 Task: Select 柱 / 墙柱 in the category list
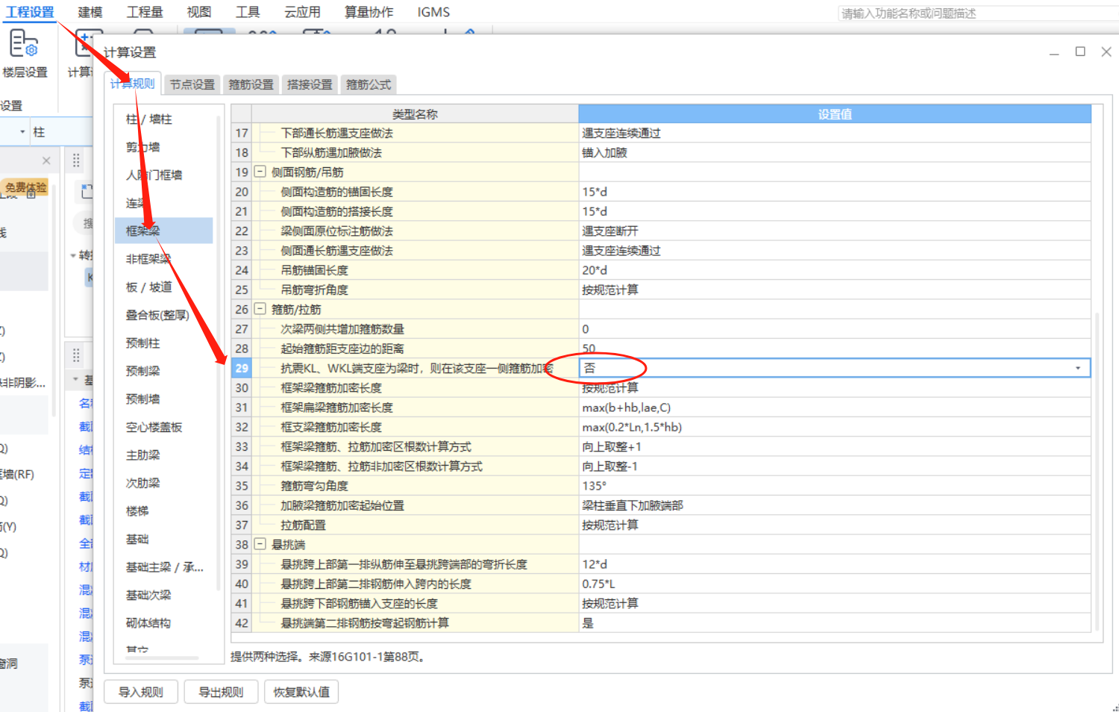[149, 119]
